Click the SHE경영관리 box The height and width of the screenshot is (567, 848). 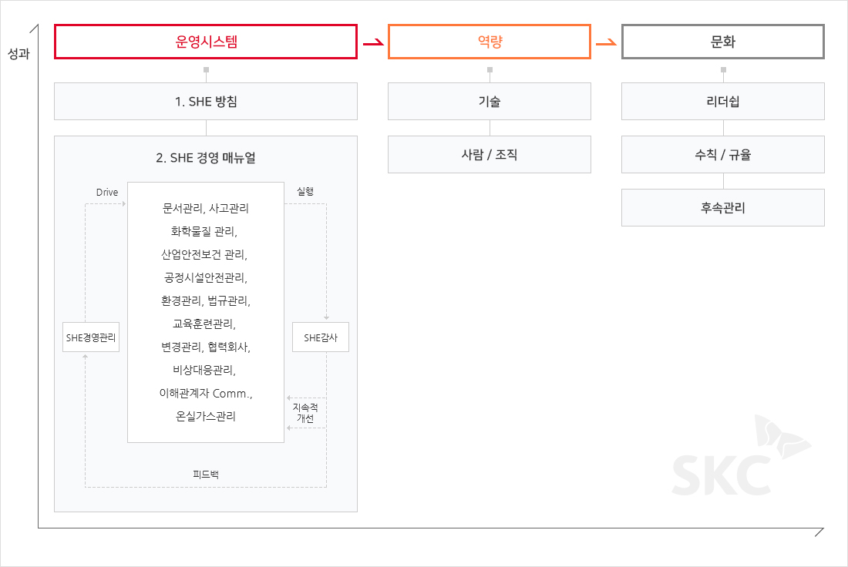[91, 337]
